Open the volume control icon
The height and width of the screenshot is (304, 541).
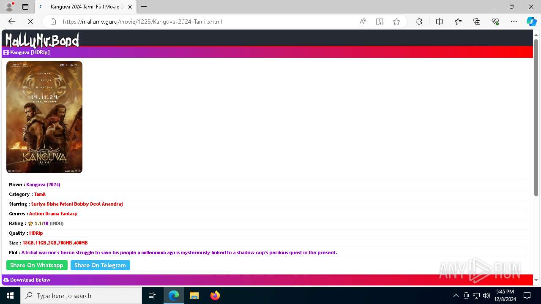click(x=486, y=296)
